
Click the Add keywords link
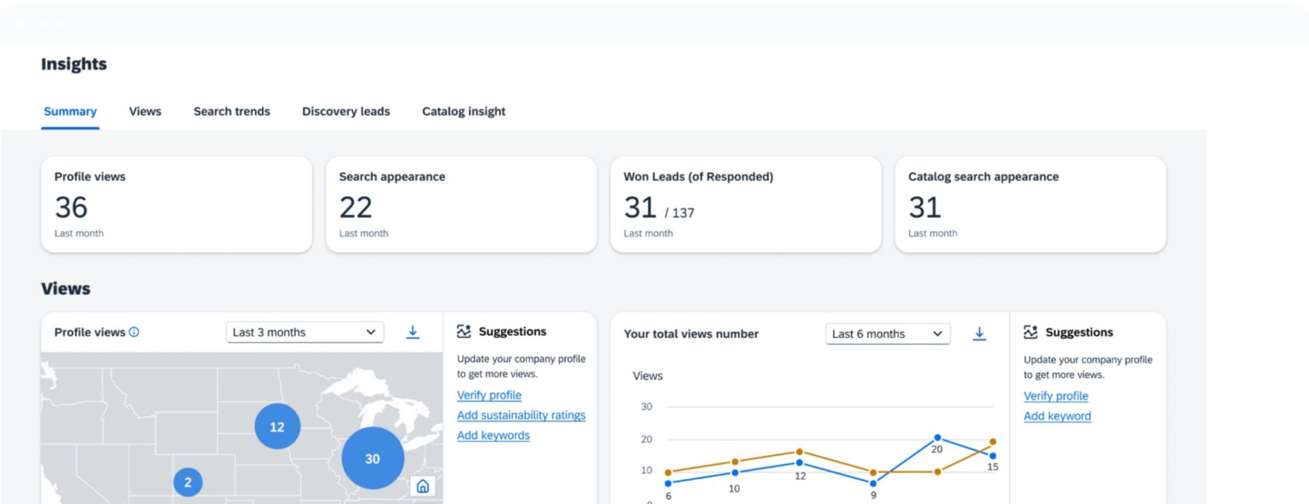(493, 435)
